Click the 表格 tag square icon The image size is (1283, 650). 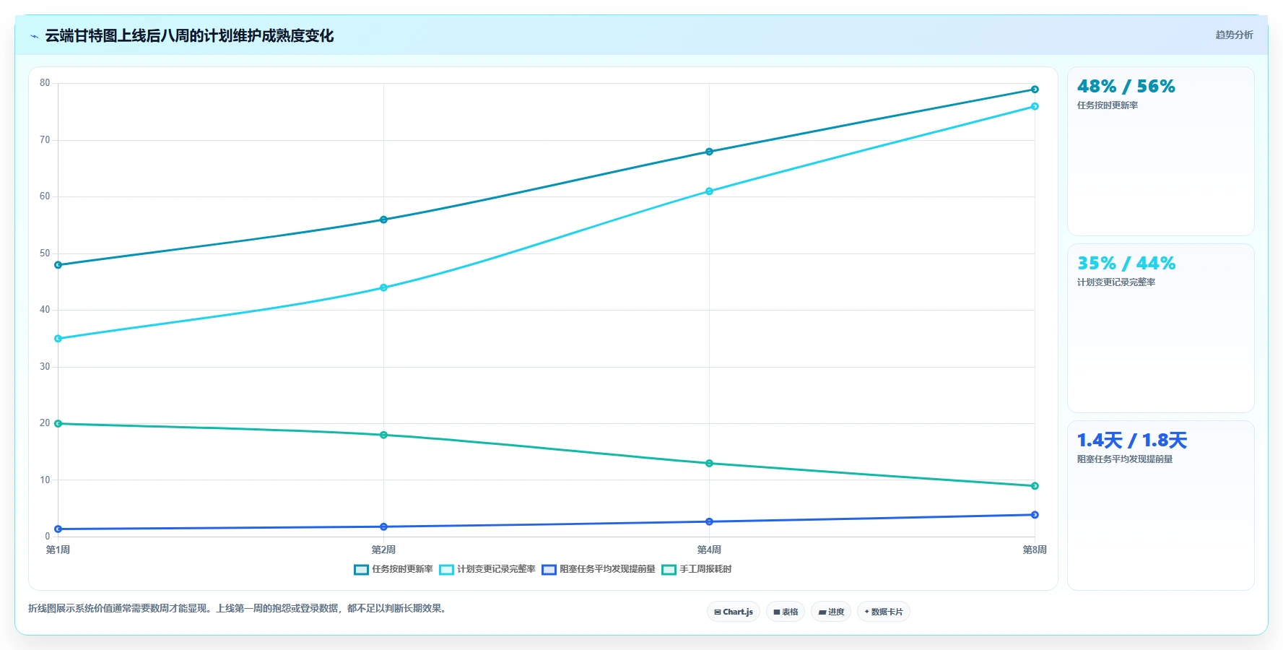777,612
